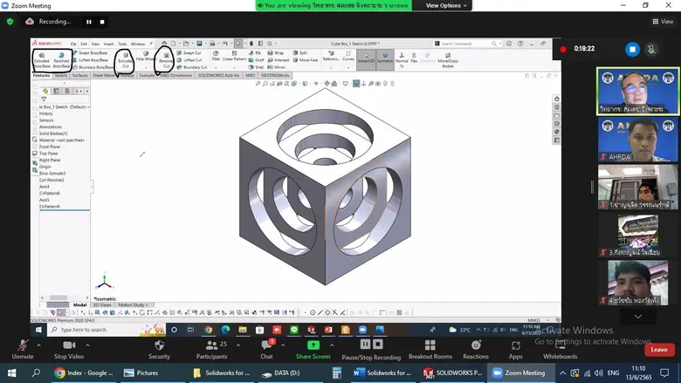This screenshot has height=383, width=681.
Task: Click the red Leave button
Action: (659, 349)
